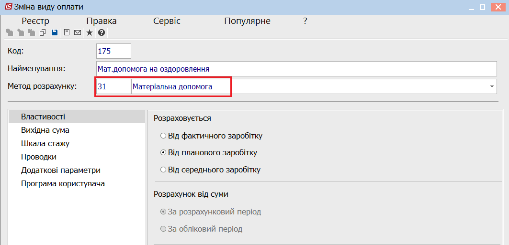Click the third gray toolbar icon

(x=32, y=32)
